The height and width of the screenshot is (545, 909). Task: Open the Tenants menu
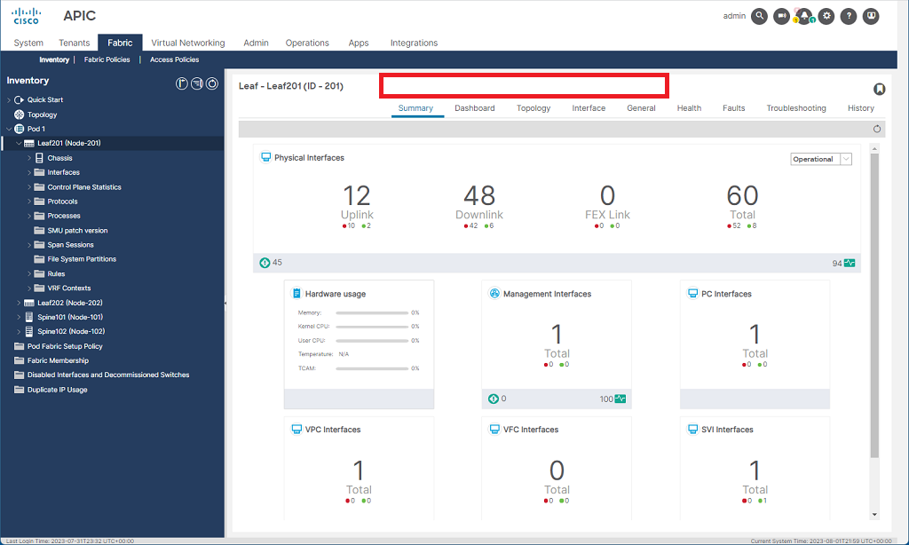click(75, 43)
